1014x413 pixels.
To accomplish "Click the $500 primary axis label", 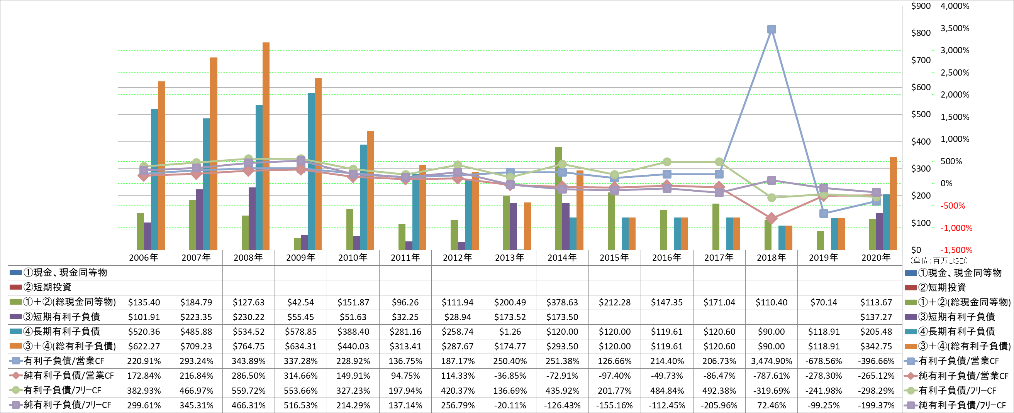I will 921,115.
